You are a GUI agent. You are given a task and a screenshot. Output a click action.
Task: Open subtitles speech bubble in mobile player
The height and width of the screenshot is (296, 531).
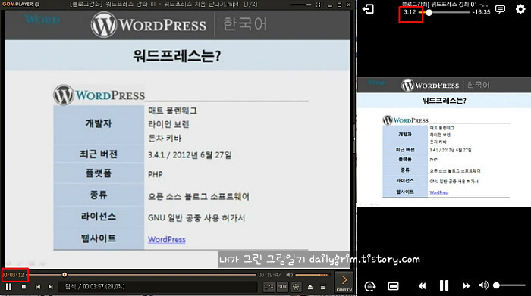[x=500, y=9]
